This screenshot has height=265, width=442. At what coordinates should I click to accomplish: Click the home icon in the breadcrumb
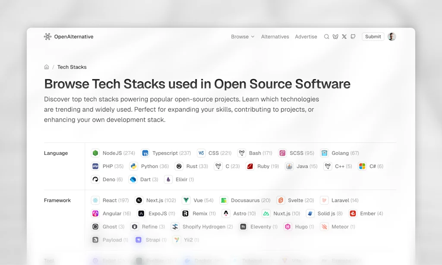[46, 67]
